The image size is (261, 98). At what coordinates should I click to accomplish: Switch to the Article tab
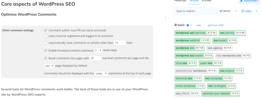194,1
